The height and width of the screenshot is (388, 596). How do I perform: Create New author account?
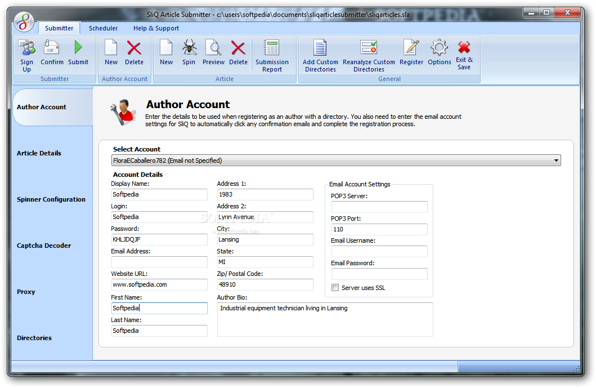111,52
